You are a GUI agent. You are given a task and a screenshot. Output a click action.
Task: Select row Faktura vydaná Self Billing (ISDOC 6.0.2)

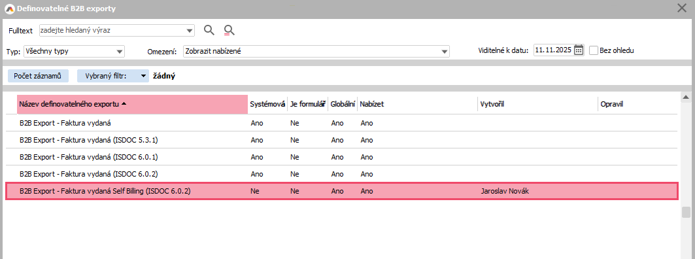point(341,191)
